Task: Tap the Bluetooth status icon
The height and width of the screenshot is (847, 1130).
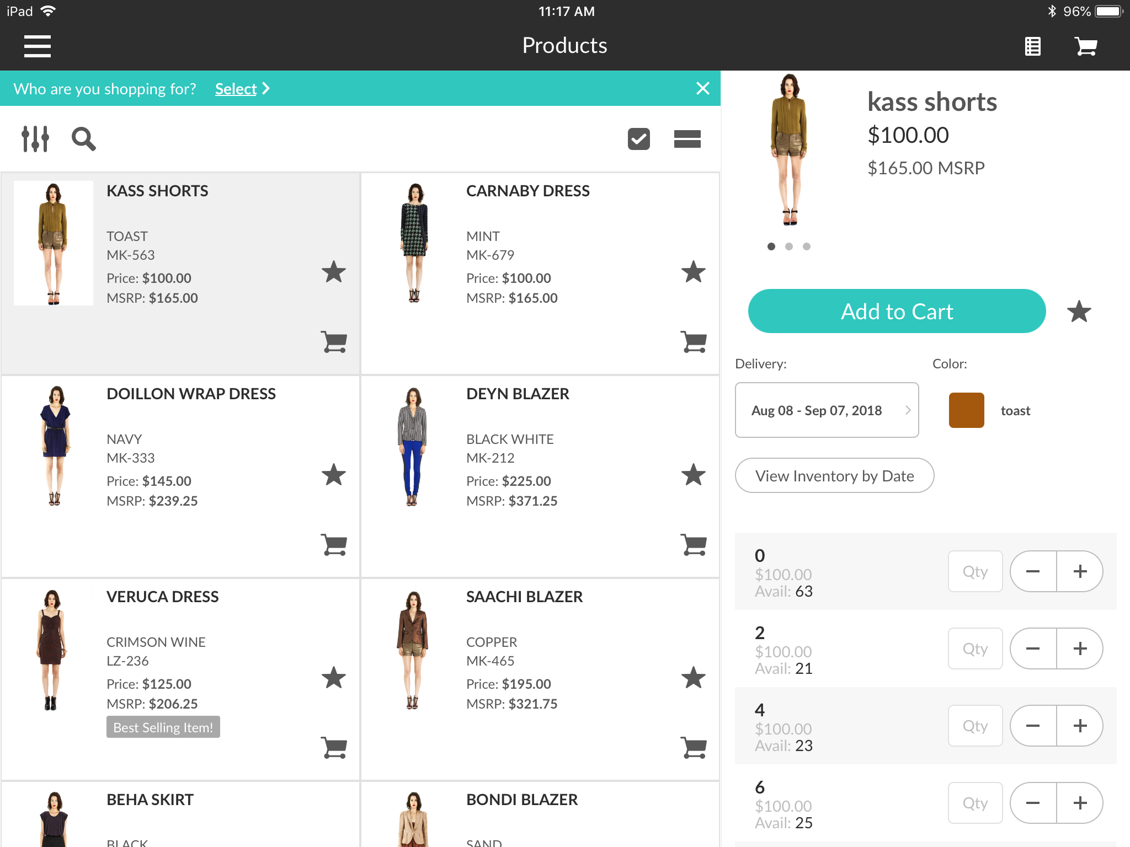Action: click(1052, 11)
